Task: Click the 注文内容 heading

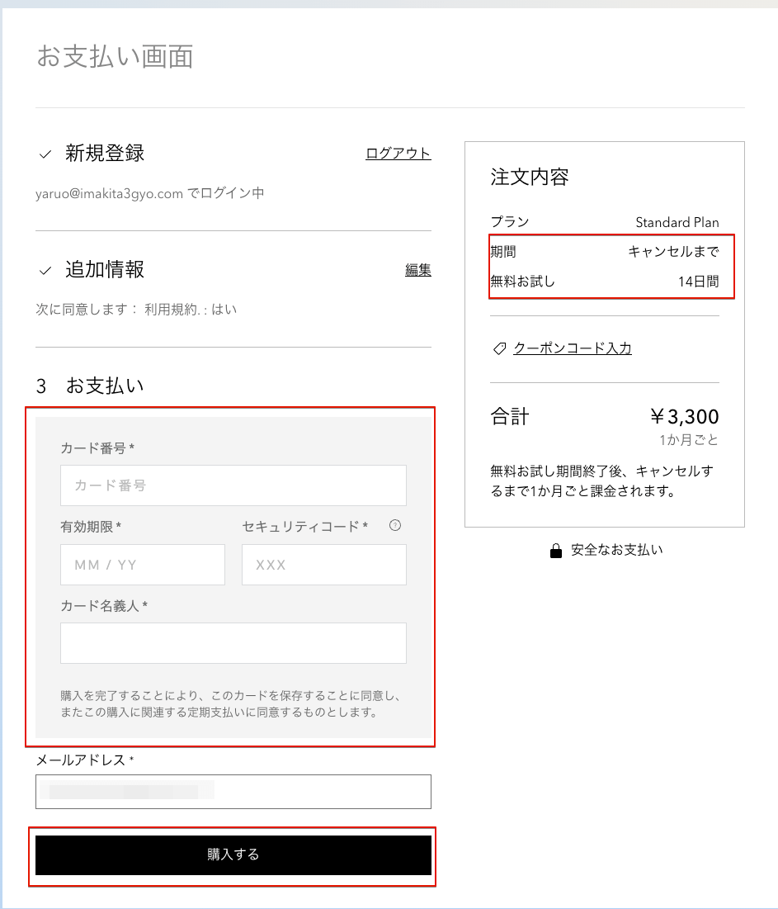Action: [x=529, y=177]
